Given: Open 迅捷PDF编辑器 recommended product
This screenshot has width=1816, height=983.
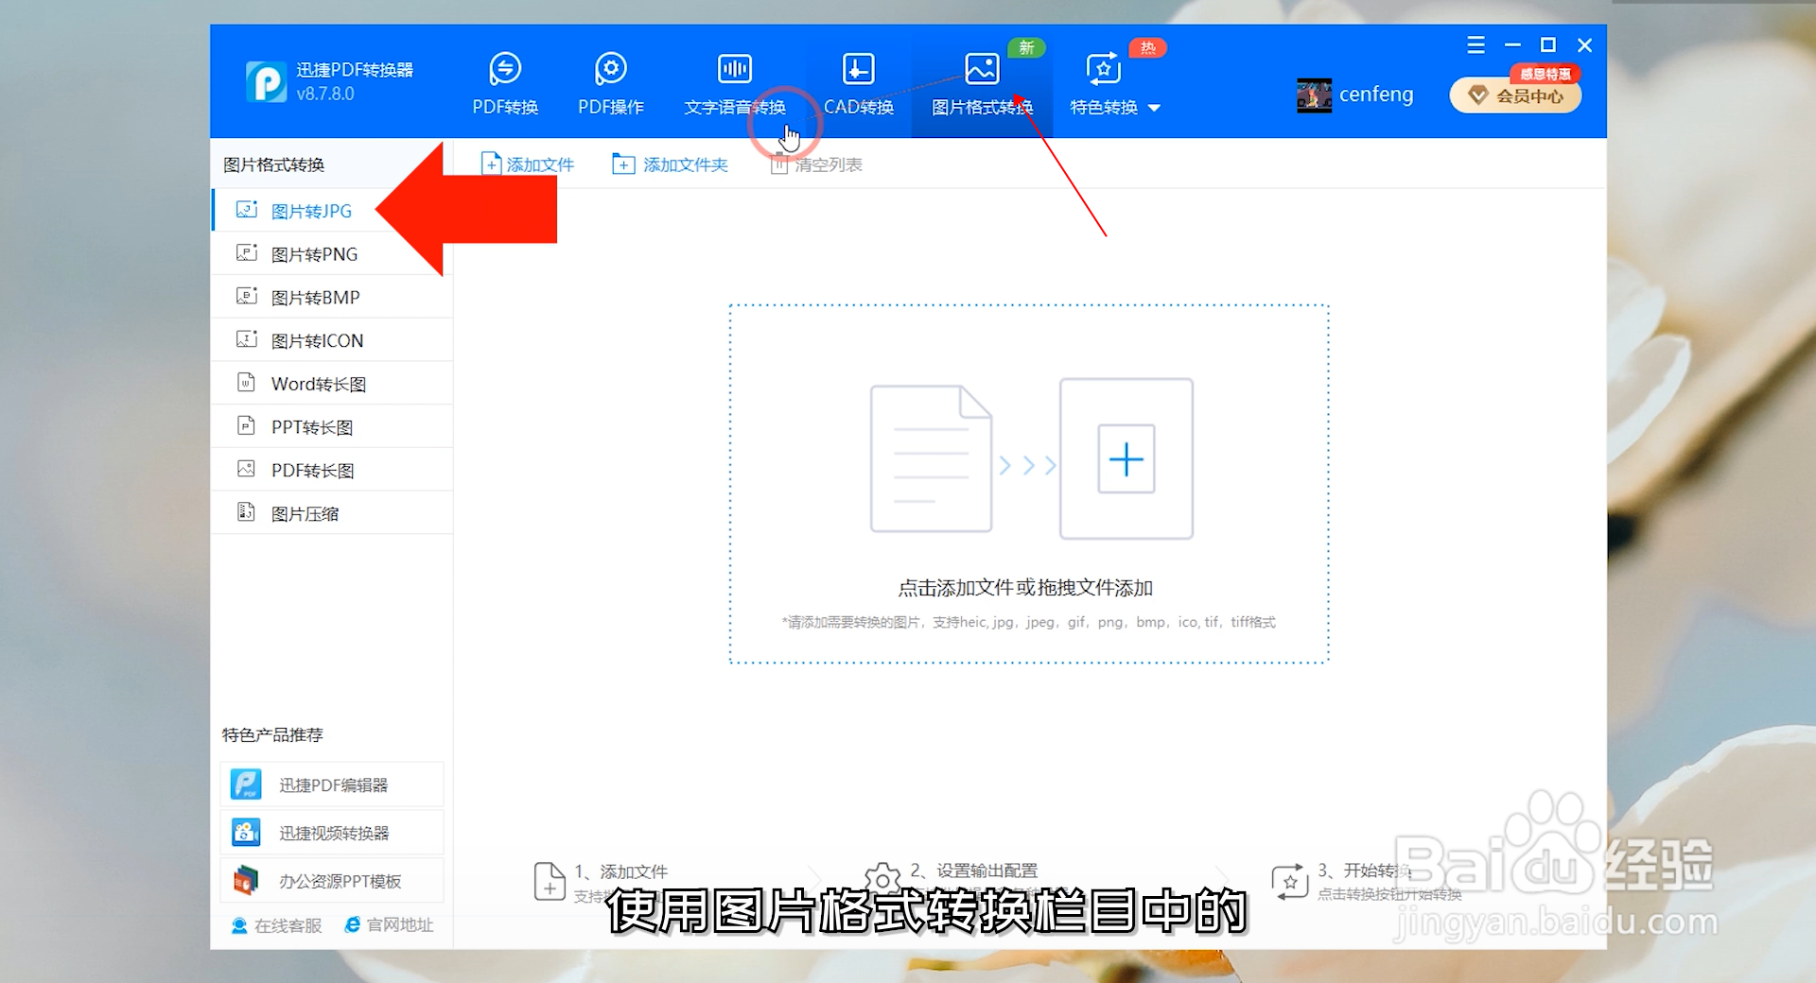Looking at the screenshot, I should (x=332, y=785).
